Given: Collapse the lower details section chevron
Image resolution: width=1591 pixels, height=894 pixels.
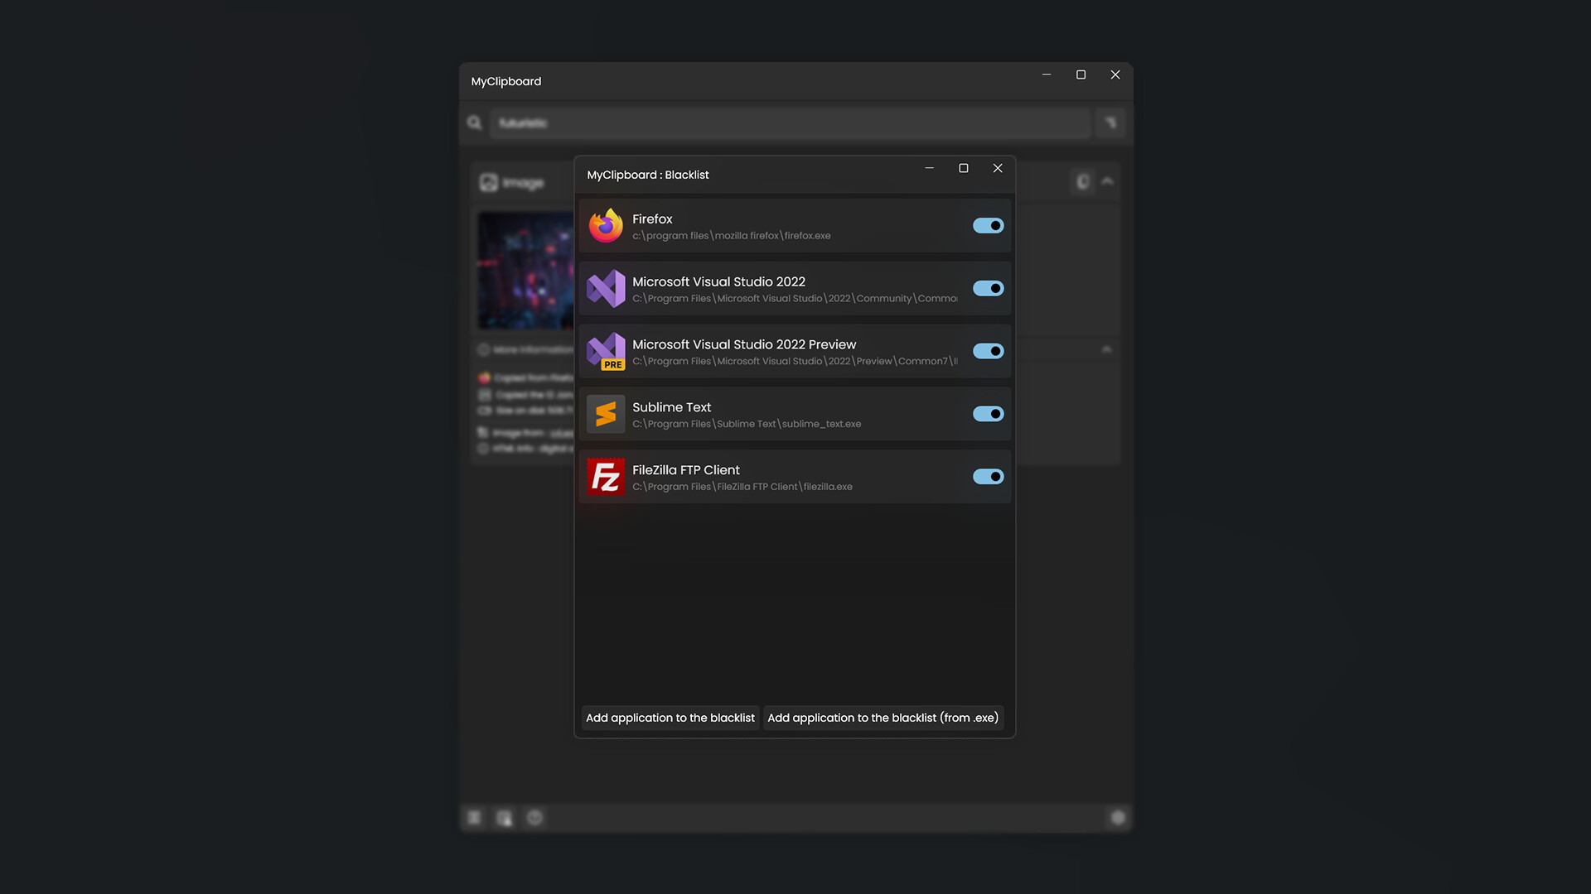Looking at the screenshot, I should point(1106,349).
